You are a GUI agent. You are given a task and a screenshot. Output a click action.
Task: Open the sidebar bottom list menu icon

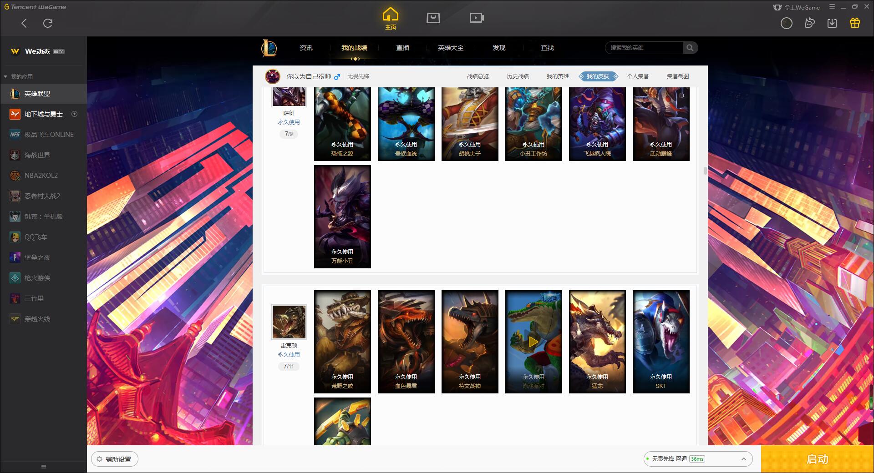click(x=44, y=467)
